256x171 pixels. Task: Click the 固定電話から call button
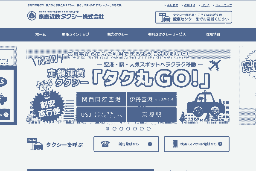click(126, 144)
